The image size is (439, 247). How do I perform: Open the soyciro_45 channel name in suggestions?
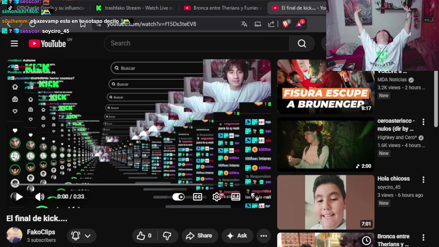389,187
